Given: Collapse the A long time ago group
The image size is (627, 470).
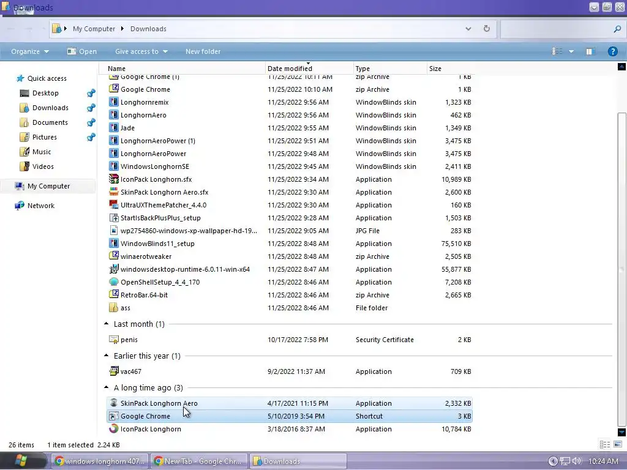Looking at the screenshot, I should click(107, 387).
